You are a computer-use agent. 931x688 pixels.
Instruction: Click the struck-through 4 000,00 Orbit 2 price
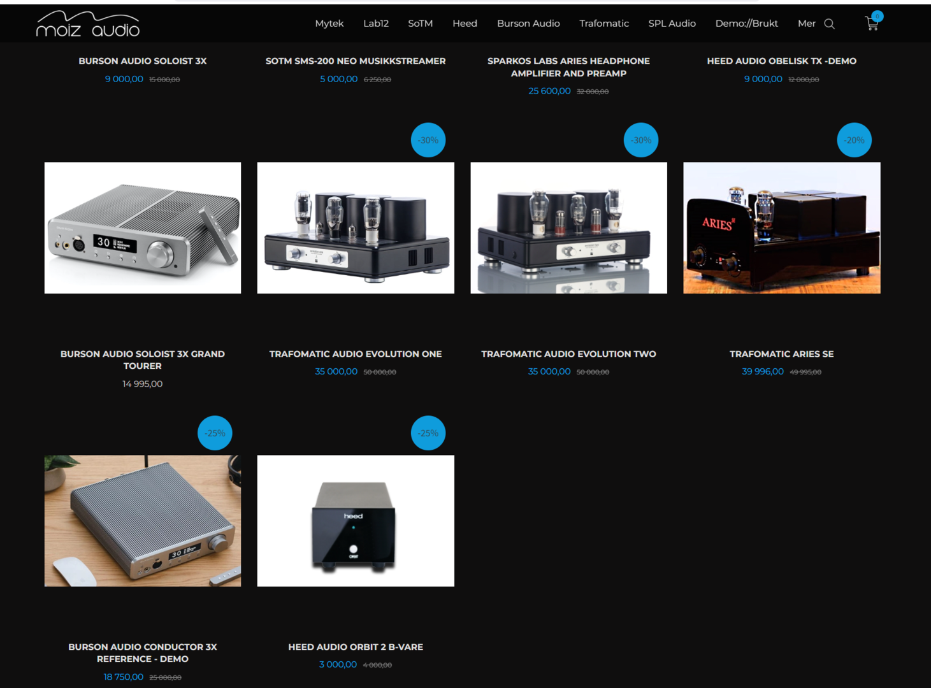377,666
